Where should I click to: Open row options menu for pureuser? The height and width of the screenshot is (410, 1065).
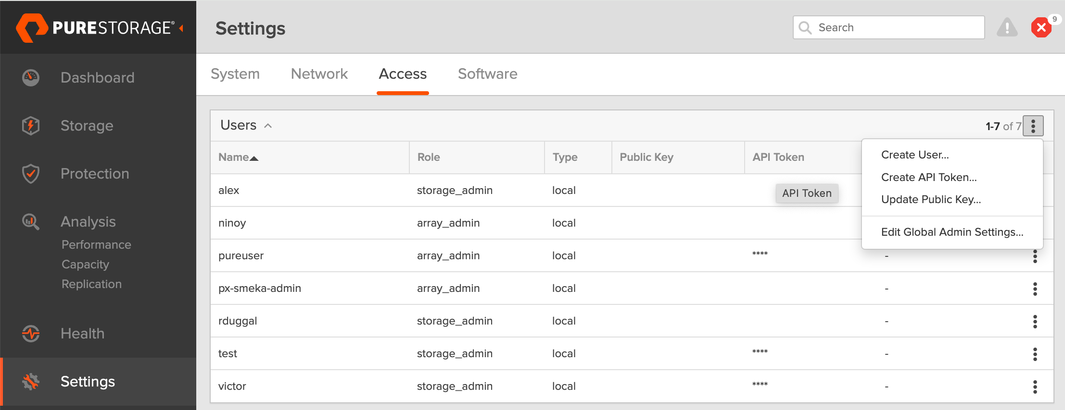[x=1035, y=256]
